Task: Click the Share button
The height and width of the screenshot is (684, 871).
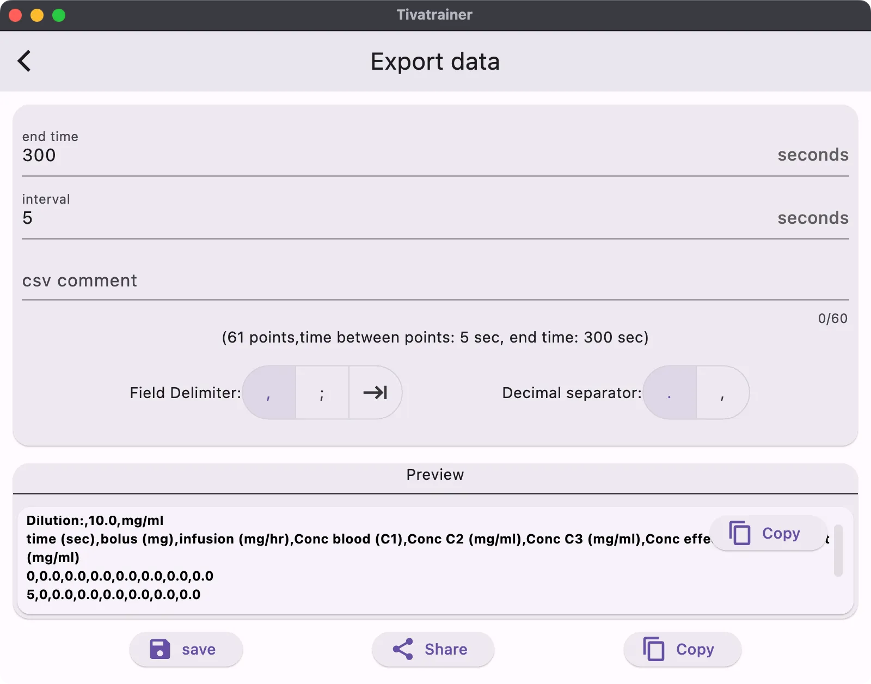Action: pyautogui.click(x=433, y=649)
